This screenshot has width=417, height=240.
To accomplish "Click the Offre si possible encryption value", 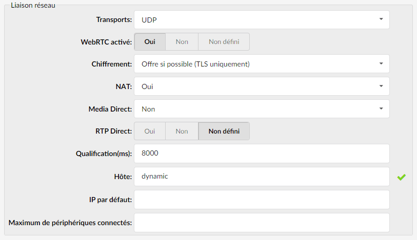I will click(x=195, y=64).
